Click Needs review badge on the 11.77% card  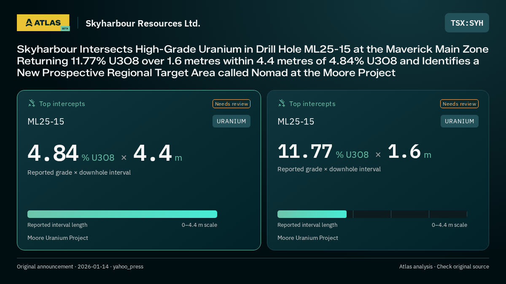click(459, 104)
